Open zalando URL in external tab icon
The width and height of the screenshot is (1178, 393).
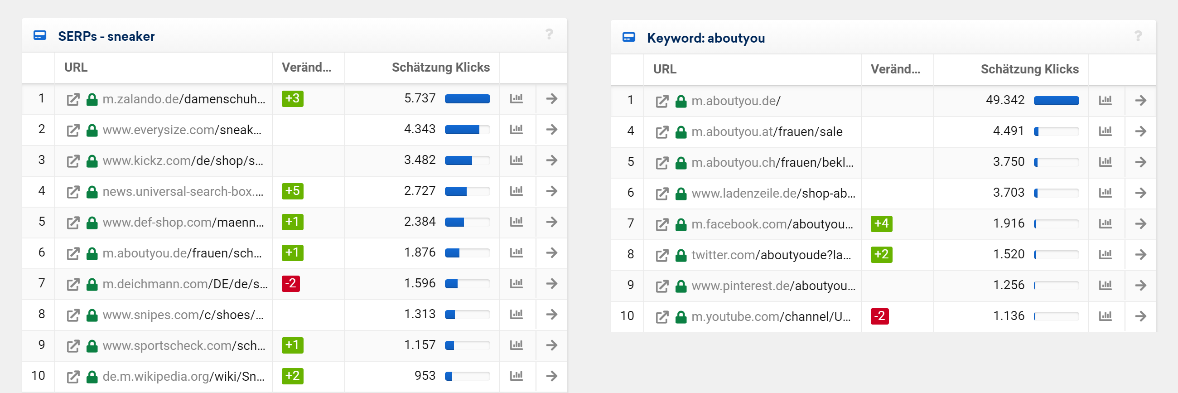point(72,99)
